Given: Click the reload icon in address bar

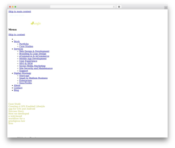Looking at the screenshot, I should [114, 7].
